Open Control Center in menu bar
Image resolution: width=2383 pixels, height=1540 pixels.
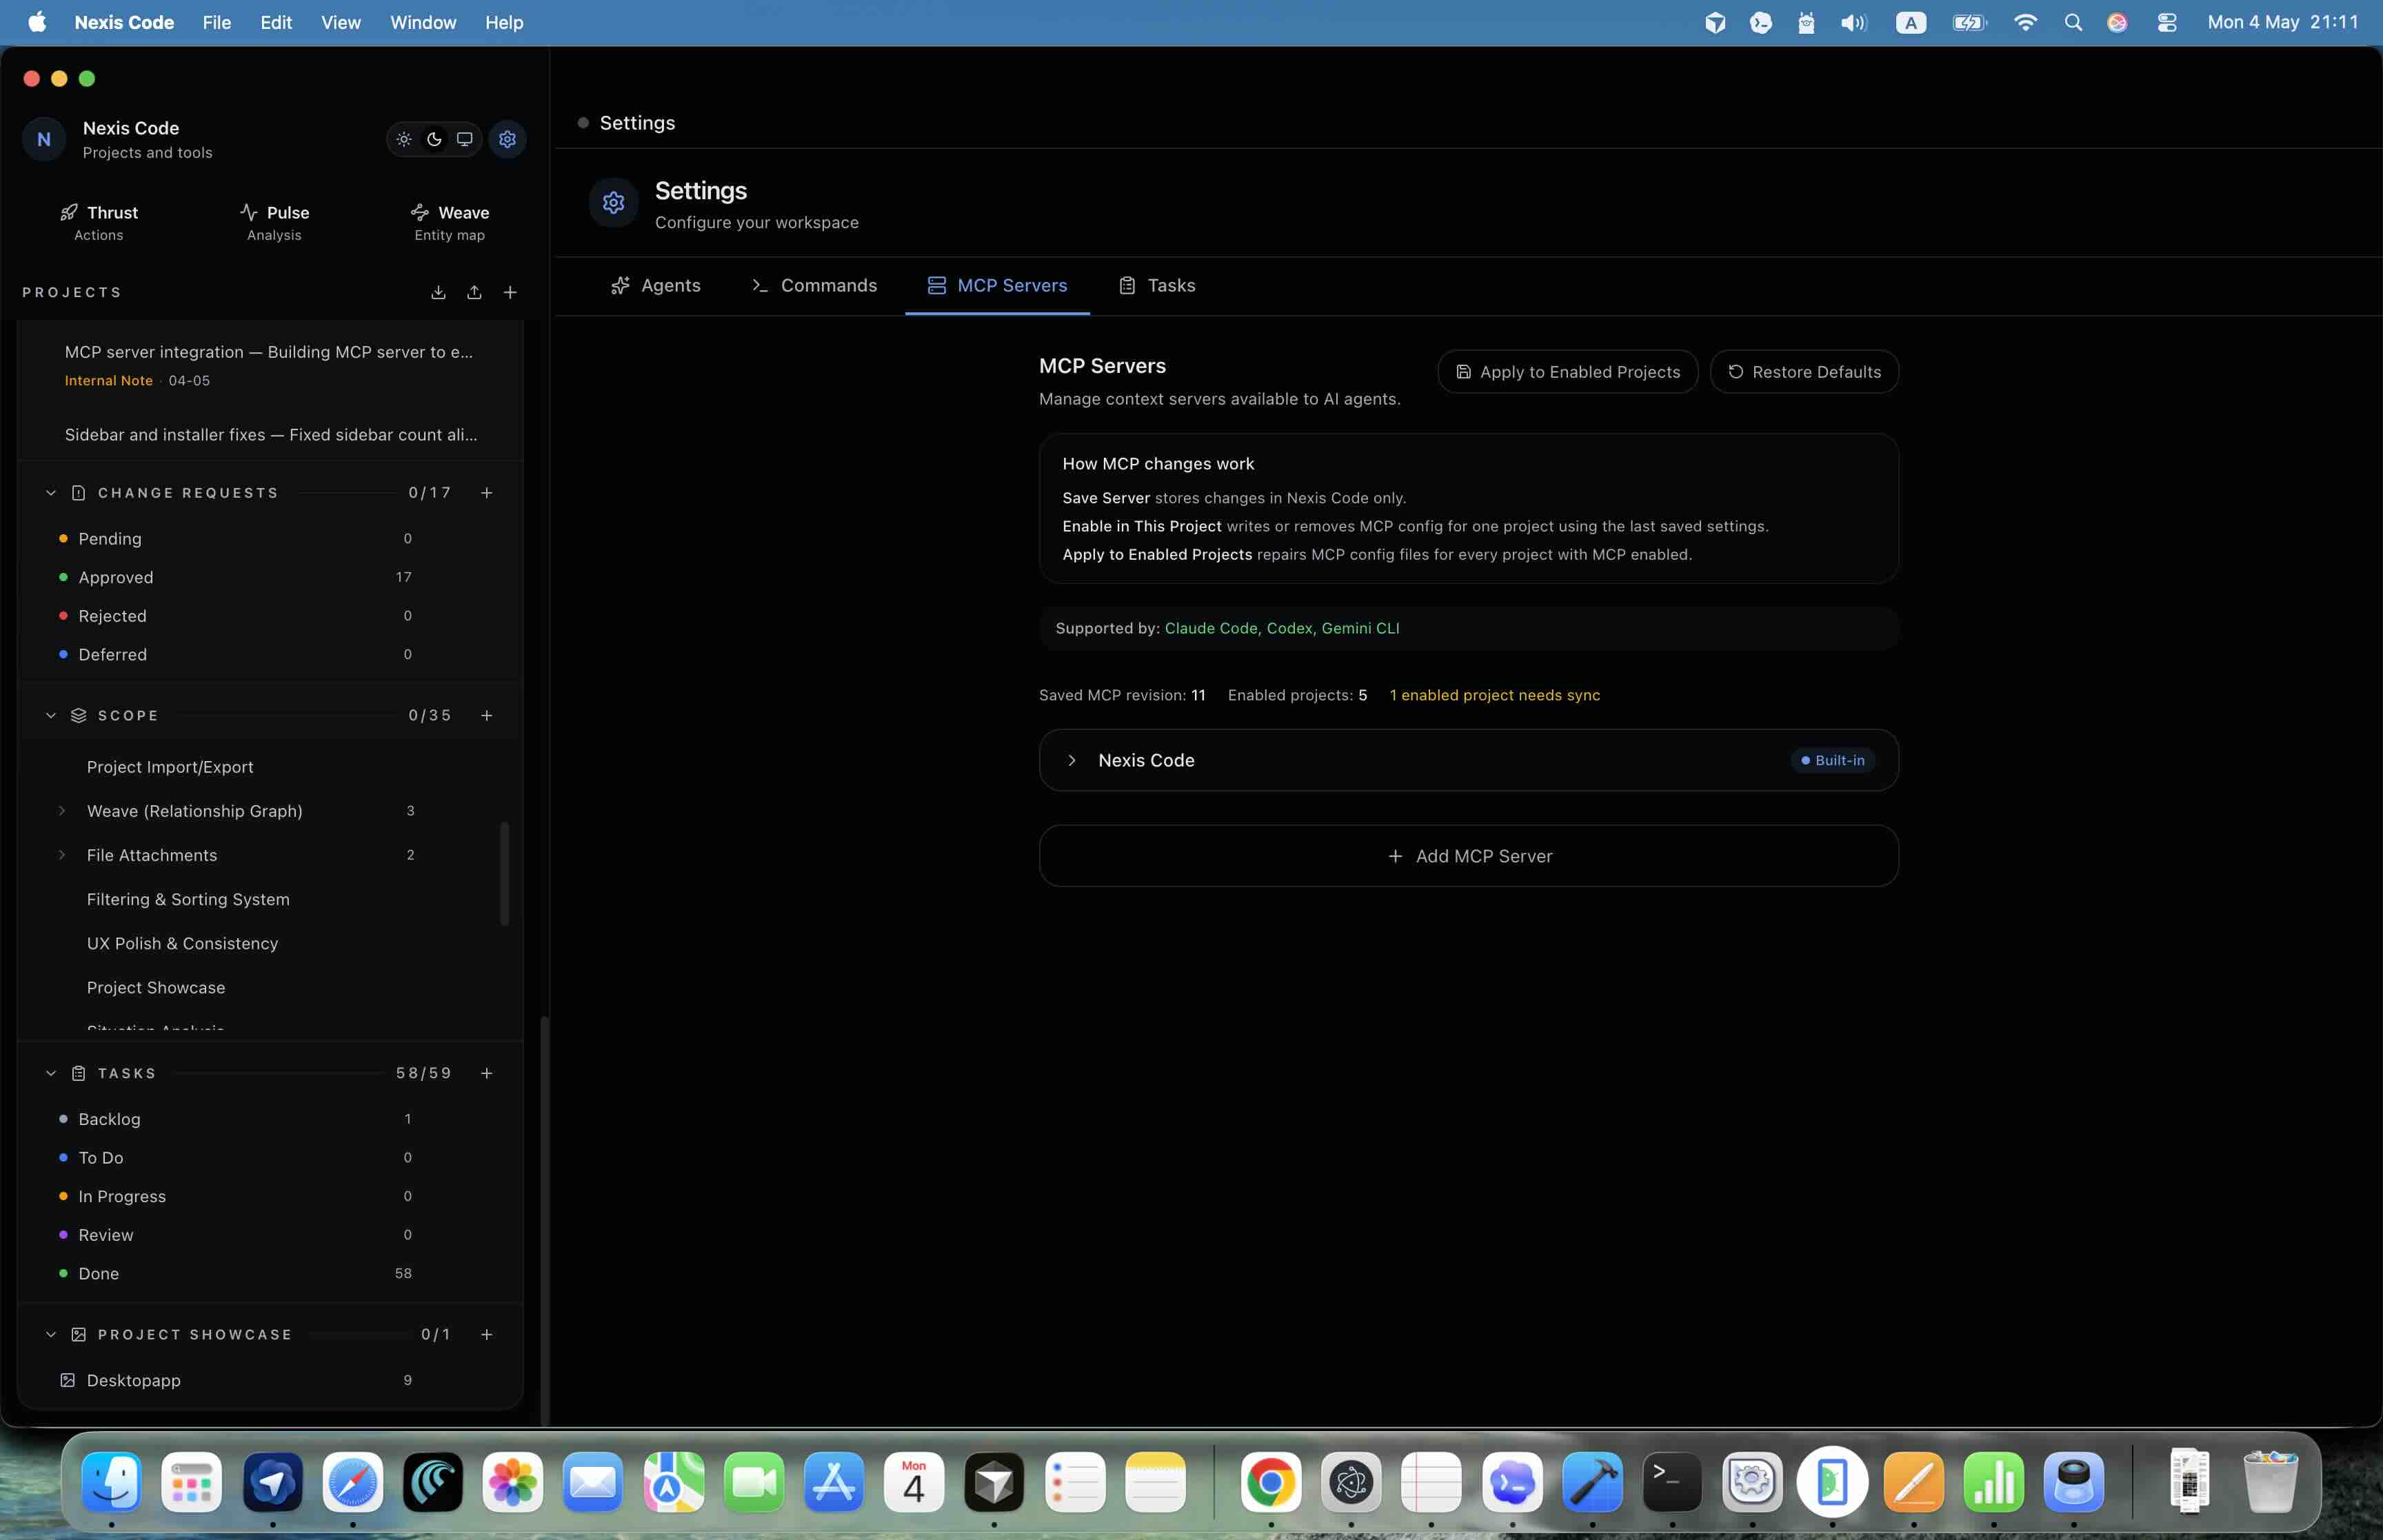click(2167, 23)
